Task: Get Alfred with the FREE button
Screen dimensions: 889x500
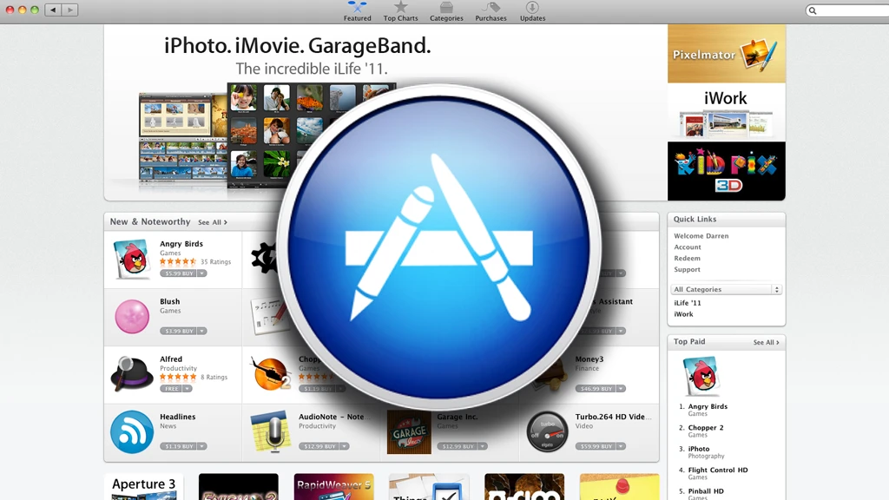Action: point(171,389)
